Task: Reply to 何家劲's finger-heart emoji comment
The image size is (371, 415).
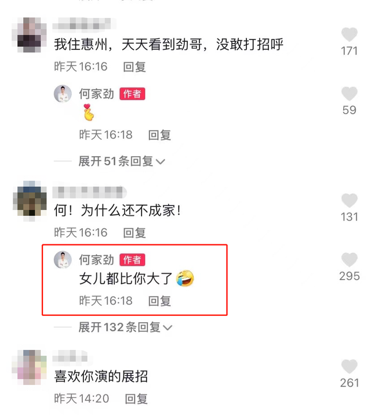Action: click(x=159, y=135)
